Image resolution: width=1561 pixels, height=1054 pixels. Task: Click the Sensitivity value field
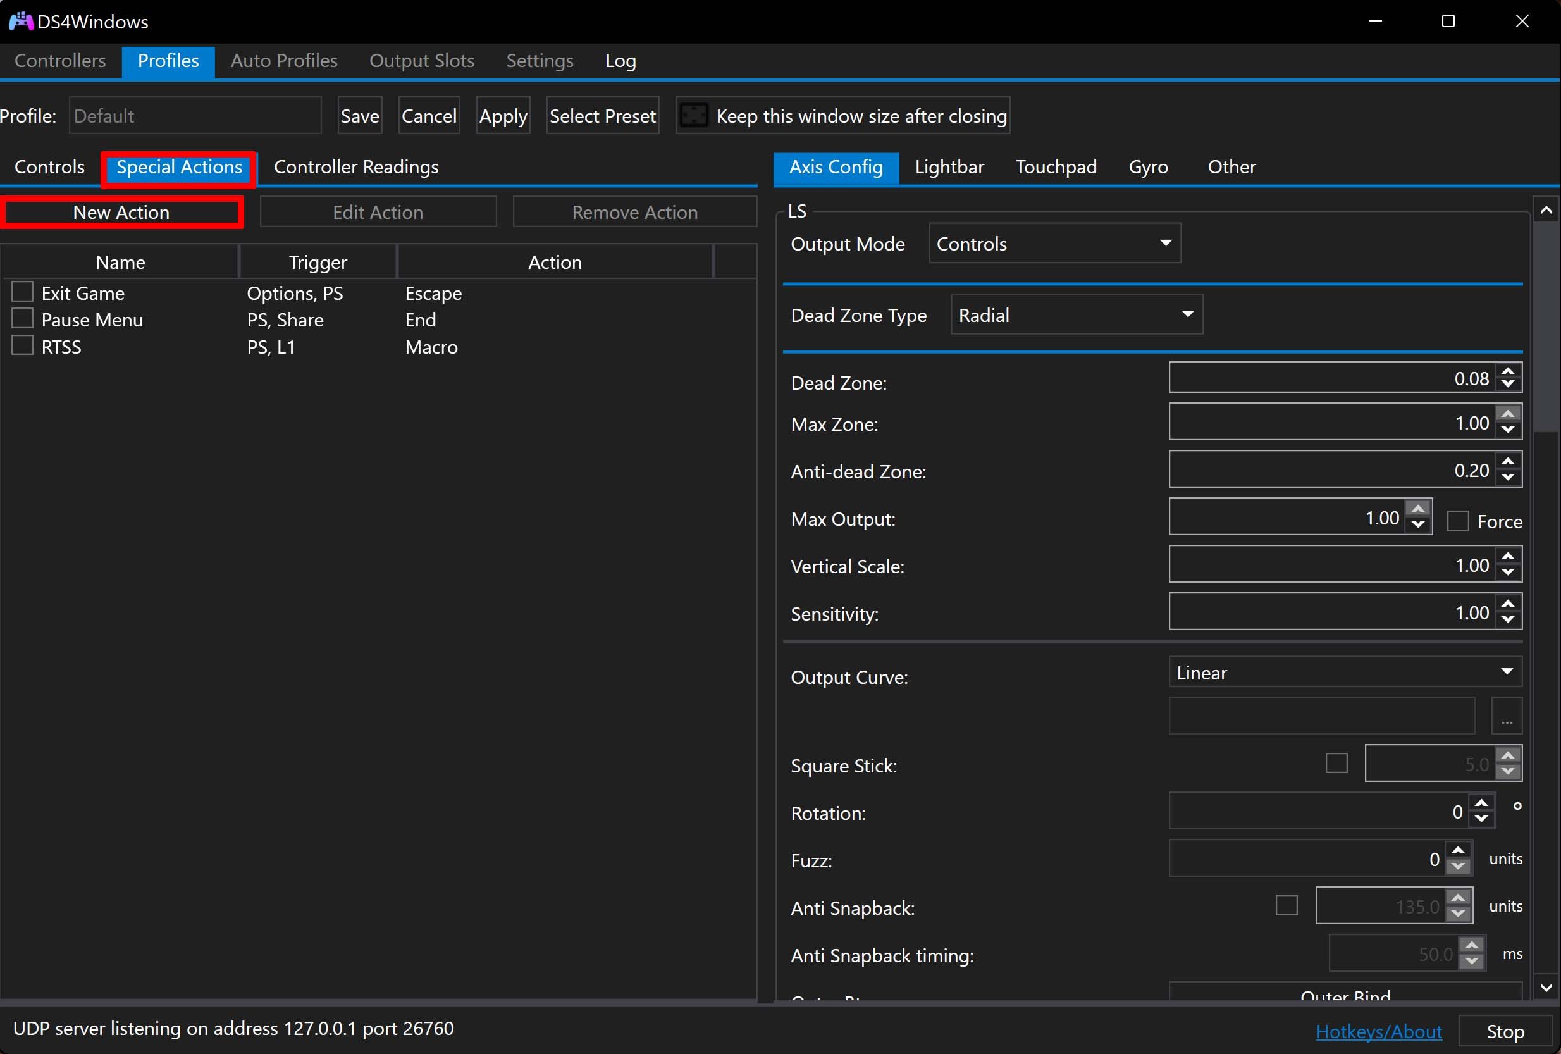pos(1333,611)
